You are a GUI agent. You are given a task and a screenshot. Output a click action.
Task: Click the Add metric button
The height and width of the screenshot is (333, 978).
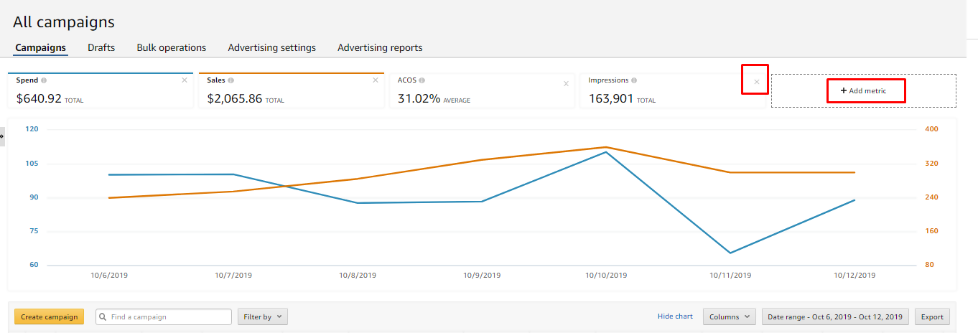(864, 91)
